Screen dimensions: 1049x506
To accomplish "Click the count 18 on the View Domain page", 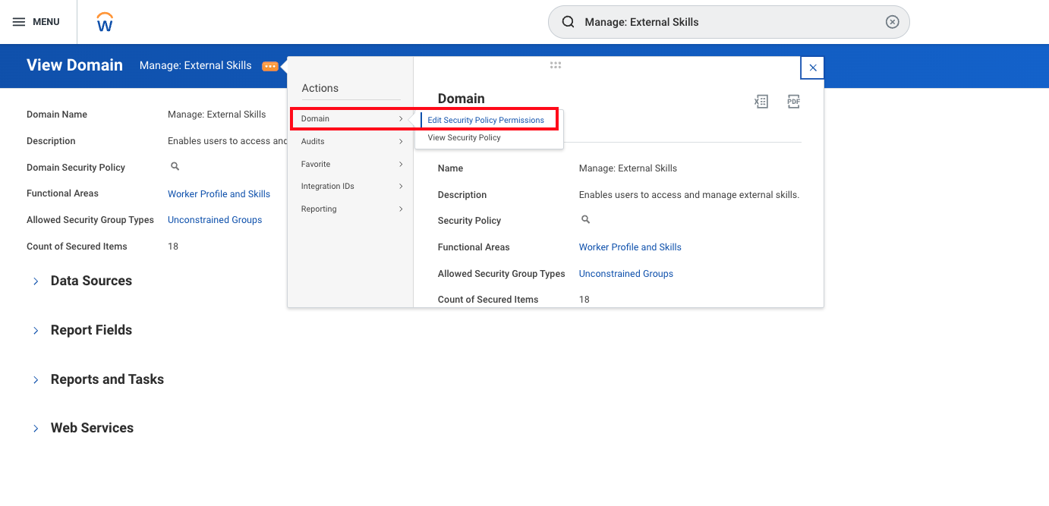I will coord(173,247).
